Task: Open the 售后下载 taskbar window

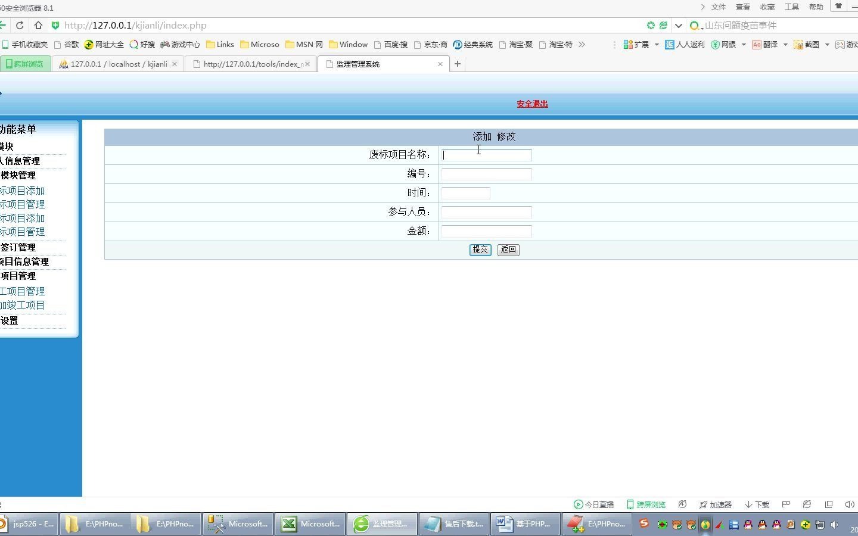Action: pos(454,524)
